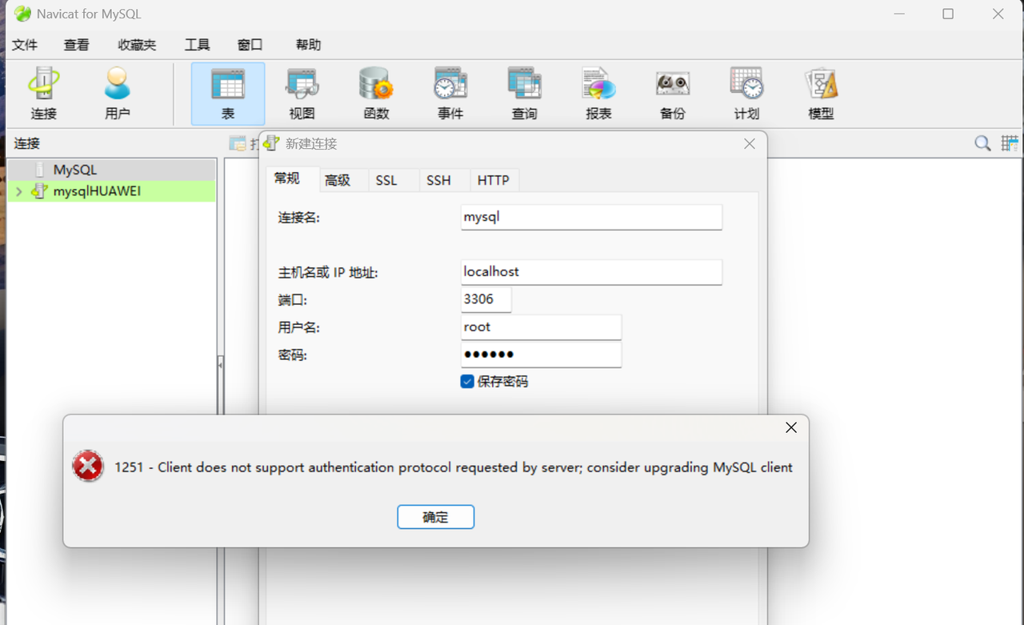Open the 查看 (View) menu

77,45
